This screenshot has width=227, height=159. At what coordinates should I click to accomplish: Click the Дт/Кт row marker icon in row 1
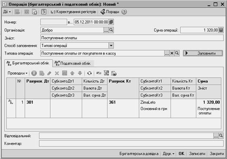[11, 102]
